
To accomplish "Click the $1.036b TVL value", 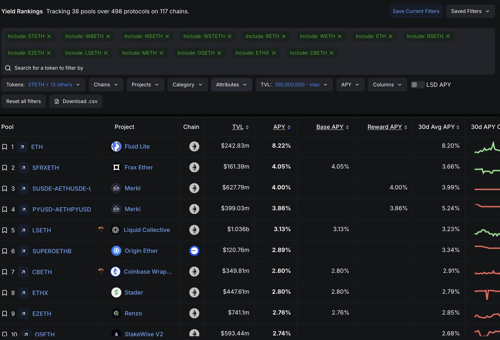I will (x=238, y=229).
